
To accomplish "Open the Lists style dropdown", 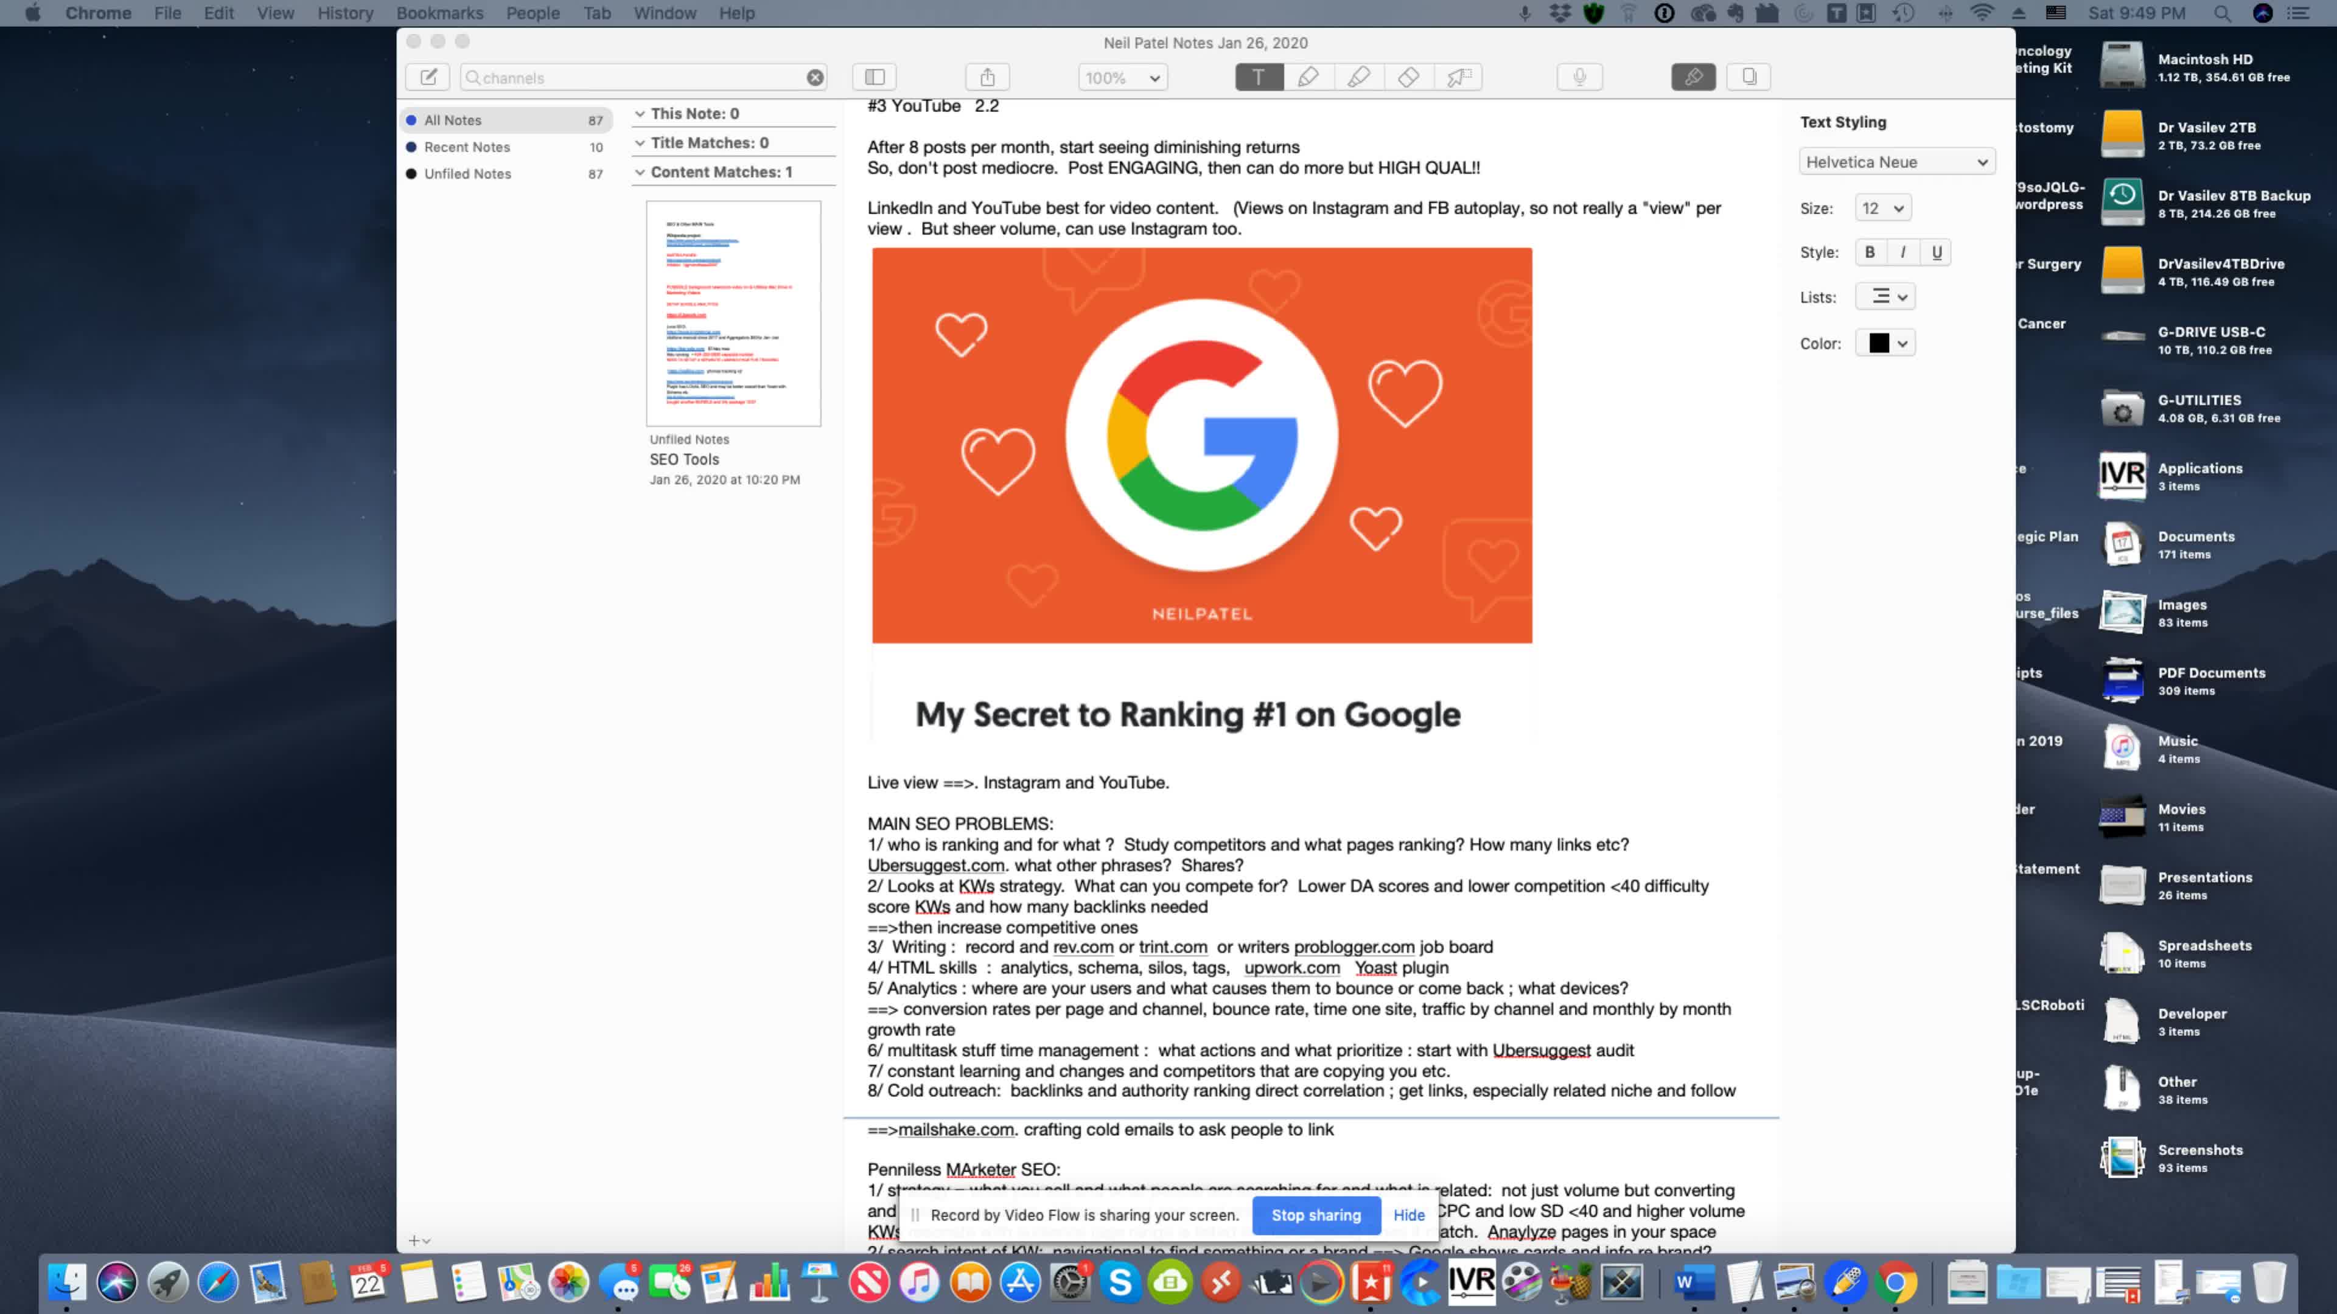I will pyautogui.click(x=1885, y=296).
